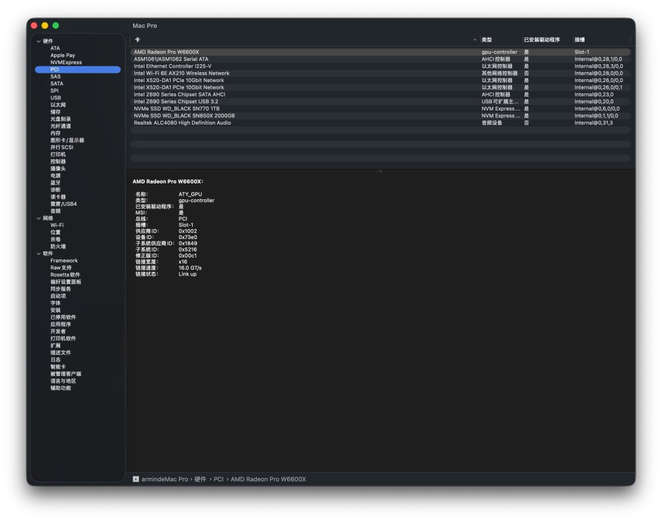Select the Realtek ALC4080 audio row
The height and width of the screenshot is (521, 662).
pyautogui.click(x=381, y=123)
